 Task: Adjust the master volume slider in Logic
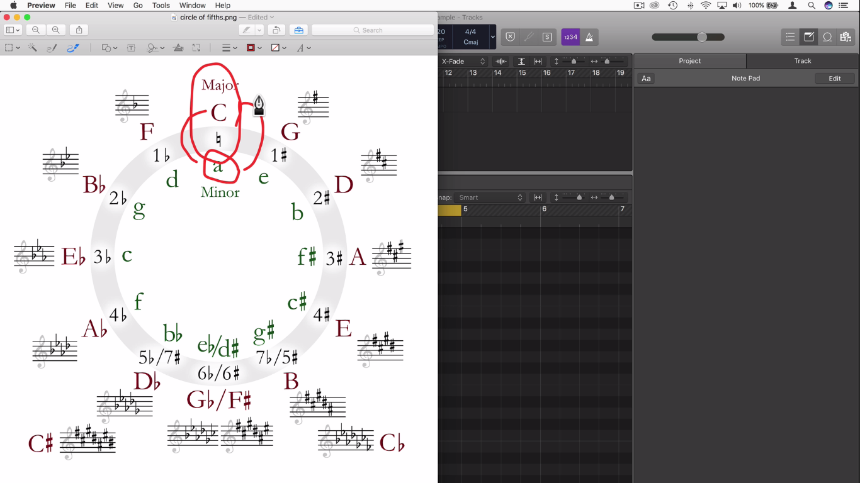click(x=688, y=37)
